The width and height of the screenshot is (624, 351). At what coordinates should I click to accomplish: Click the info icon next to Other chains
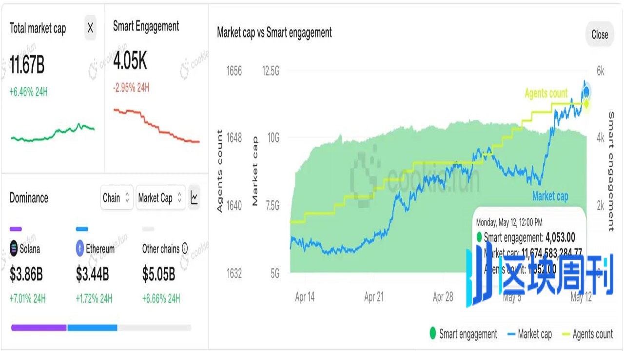point(185,249)
